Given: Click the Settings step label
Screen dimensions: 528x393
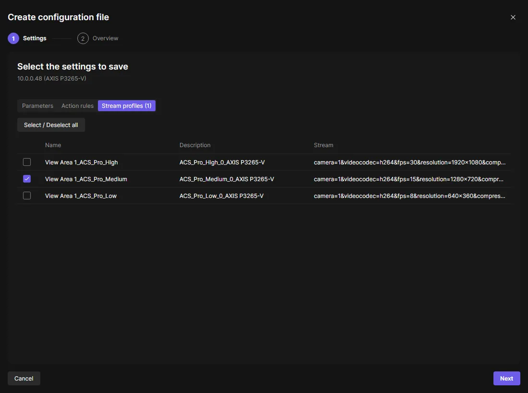Looking at the screenshot, I should [35, 38].
